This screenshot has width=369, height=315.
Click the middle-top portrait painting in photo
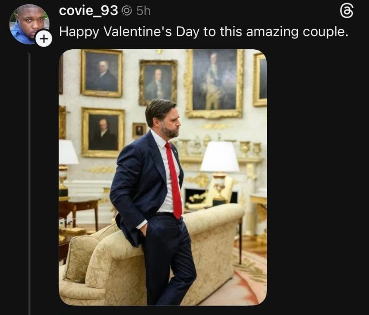point(158,82)
